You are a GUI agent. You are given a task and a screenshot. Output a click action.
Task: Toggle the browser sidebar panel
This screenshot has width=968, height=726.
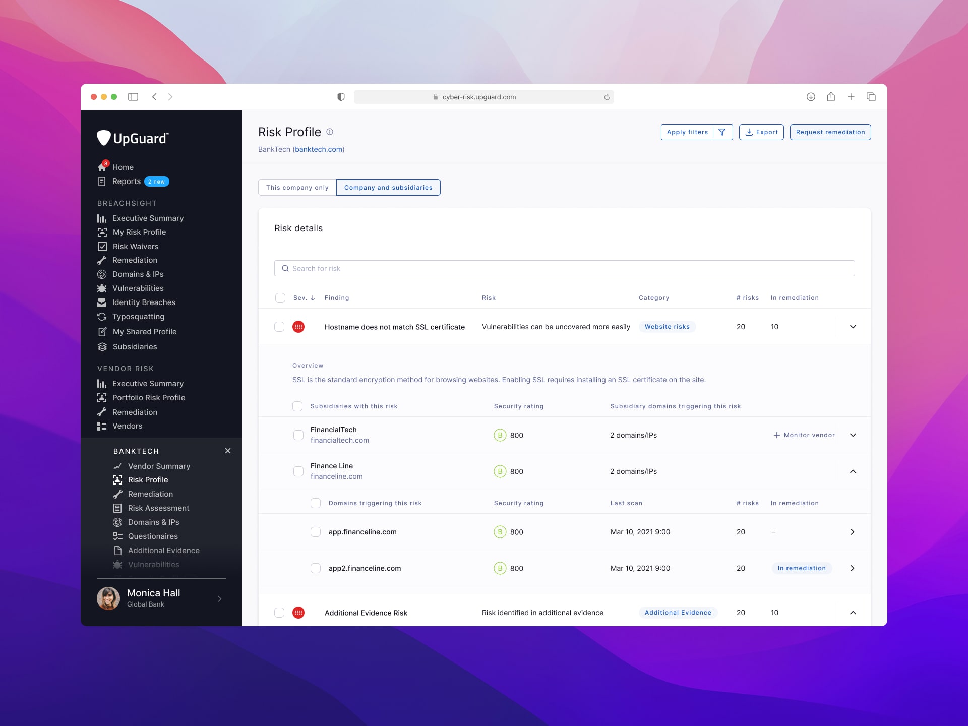coord(133,97)
